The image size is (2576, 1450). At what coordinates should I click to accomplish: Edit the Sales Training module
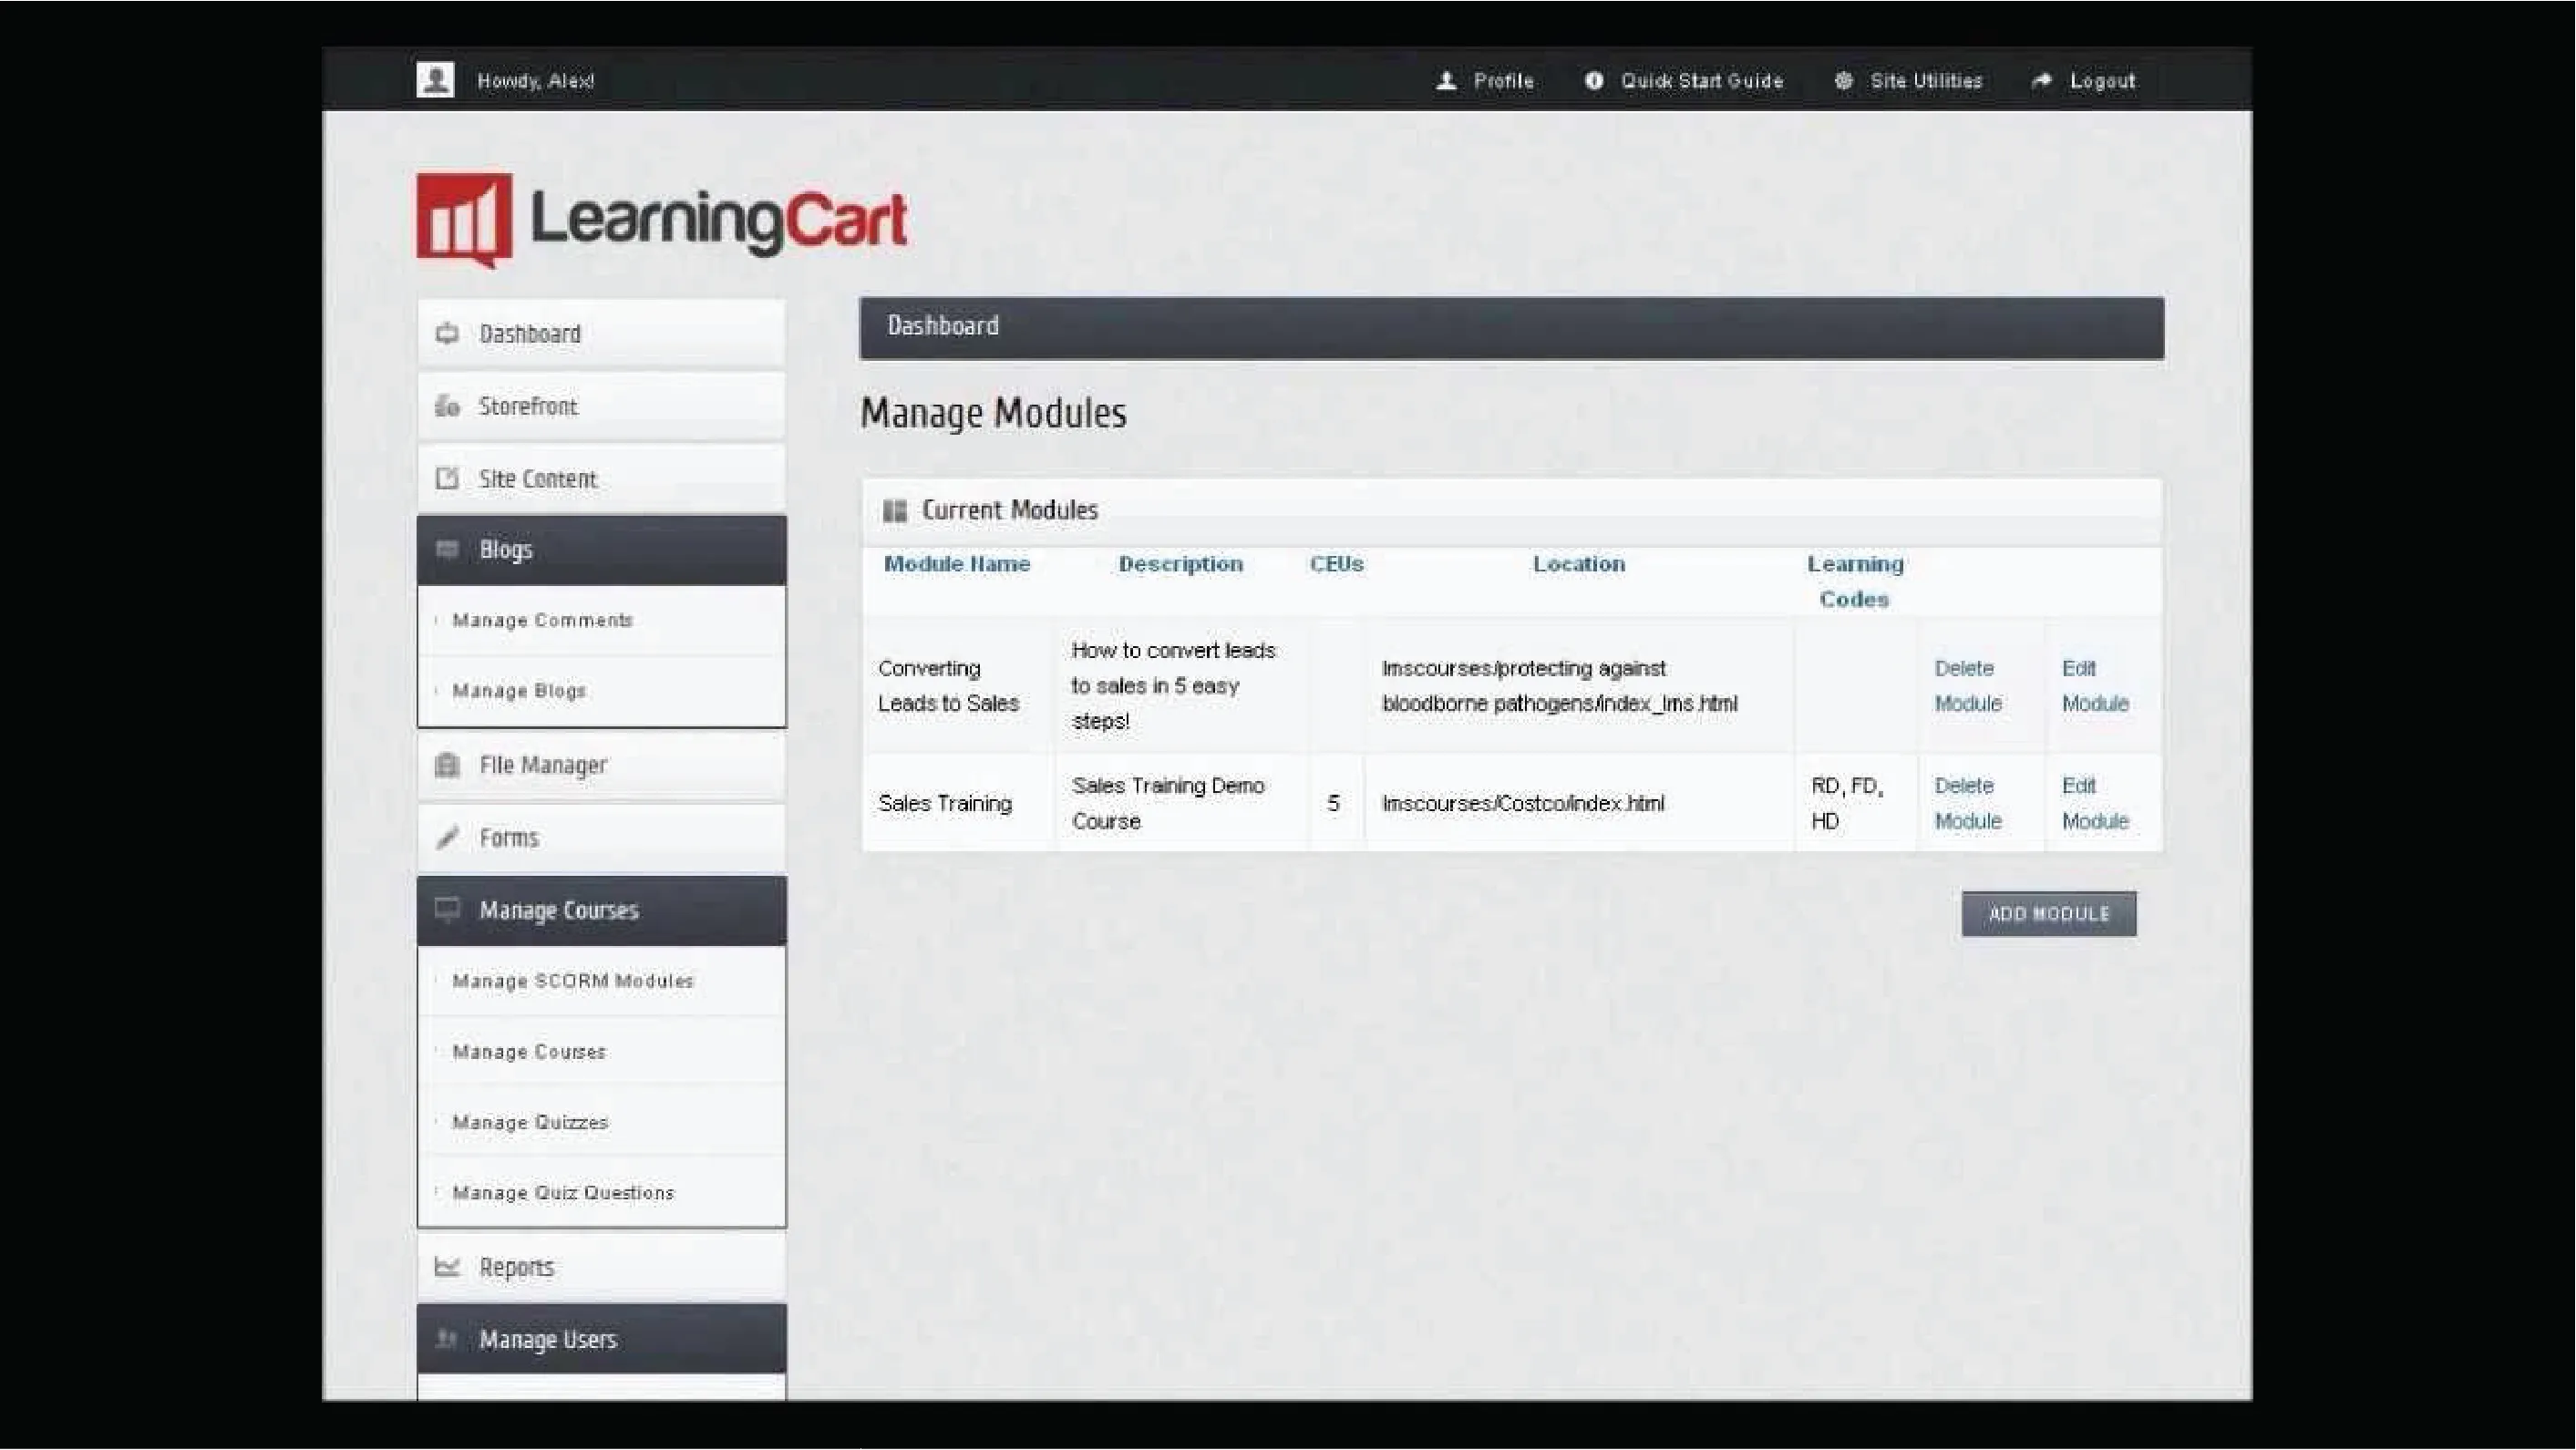[2095, 803]
